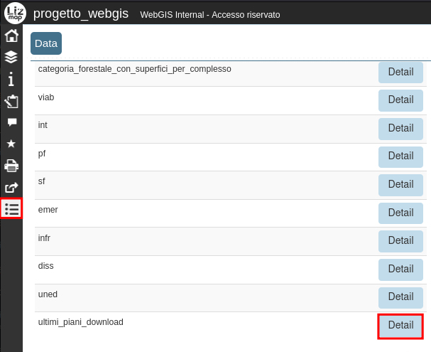Toggle the attribute table list icon
Image resolution: width=431 pixels, height=352 pixels.
11,208
